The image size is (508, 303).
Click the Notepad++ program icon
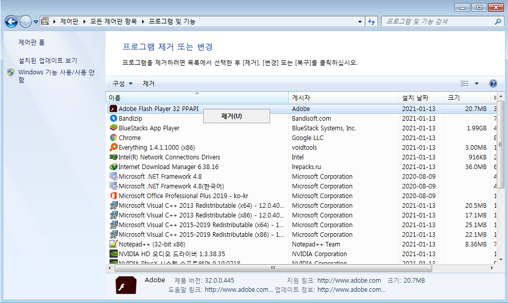(114, 244)
